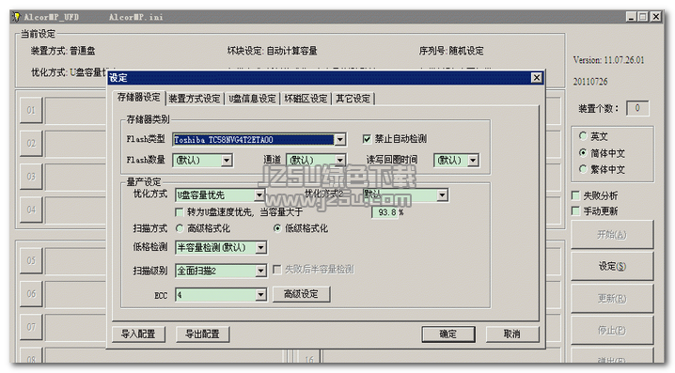Switch to 存储器设定 tab
This screenshot has width=675, height=373.
point(138,97)
